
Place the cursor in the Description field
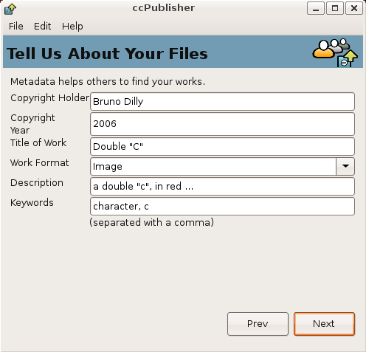click(x=222, y=186)
